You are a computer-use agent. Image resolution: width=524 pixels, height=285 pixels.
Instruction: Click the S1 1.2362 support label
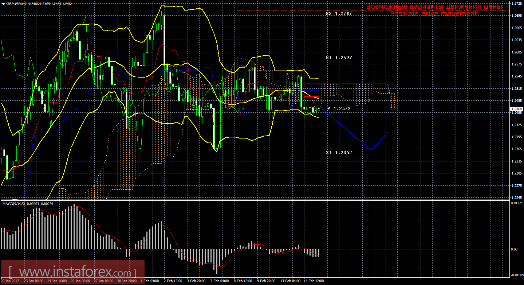click(x=339, y=153)
